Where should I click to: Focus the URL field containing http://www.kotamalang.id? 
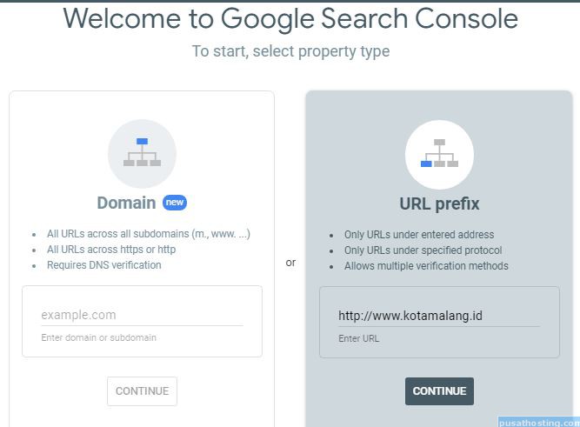pos(439,316)
